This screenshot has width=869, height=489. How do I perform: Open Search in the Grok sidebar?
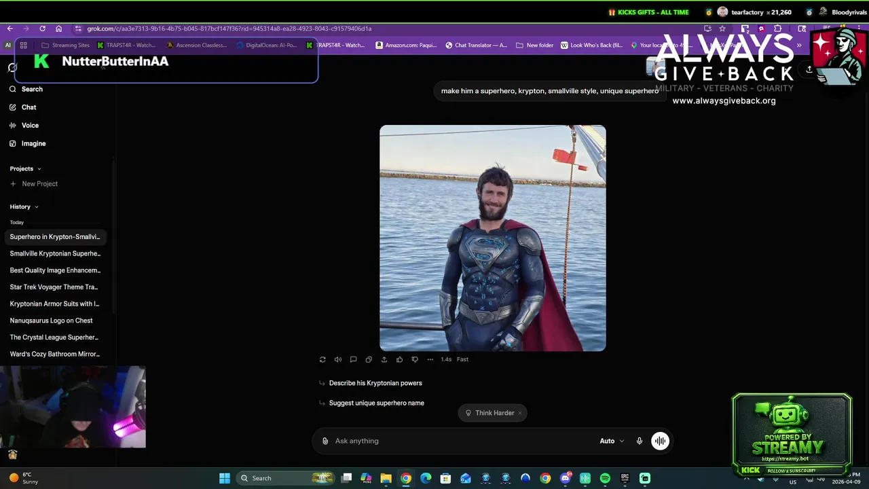click(26, 89)
